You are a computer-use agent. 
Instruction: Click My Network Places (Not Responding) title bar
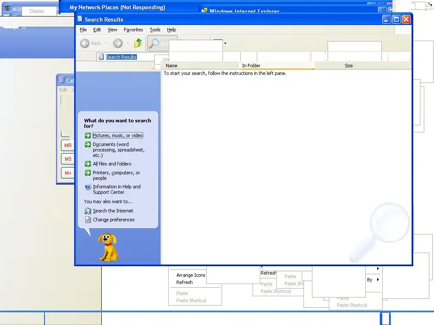[x=117, y=7]
